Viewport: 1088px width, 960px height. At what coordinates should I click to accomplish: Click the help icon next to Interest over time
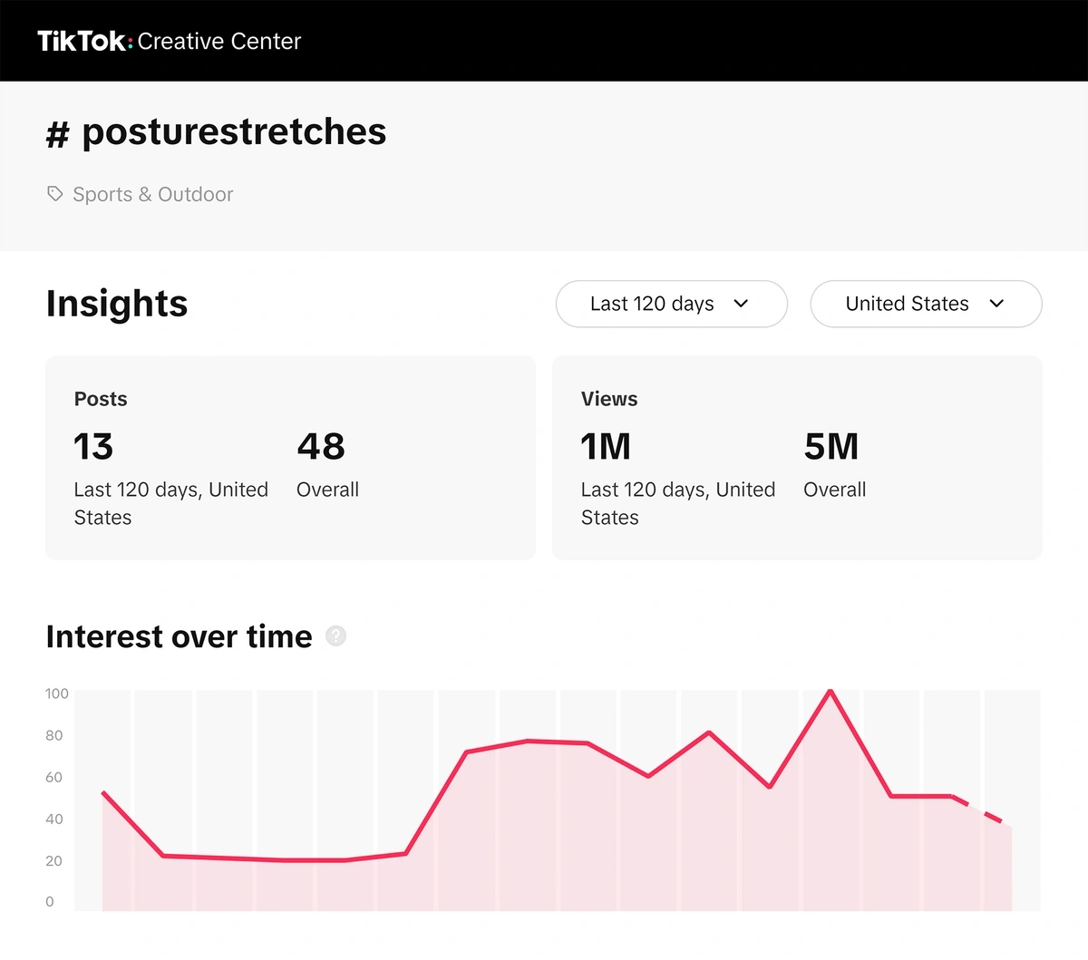coord(335,636)
